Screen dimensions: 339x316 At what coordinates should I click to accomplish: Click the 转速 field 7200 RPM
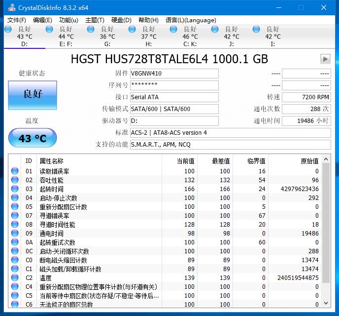306,97
